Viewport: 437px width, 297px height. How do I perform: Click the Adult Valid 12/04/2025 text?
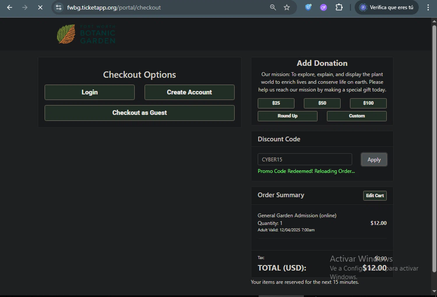[x=286, y=230]
